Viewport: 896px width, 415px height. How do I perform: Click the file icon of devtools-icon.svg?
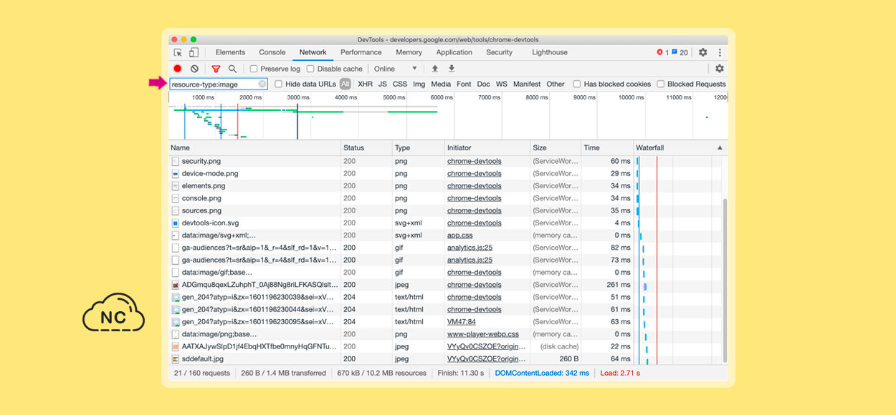(x=175, y=223)
